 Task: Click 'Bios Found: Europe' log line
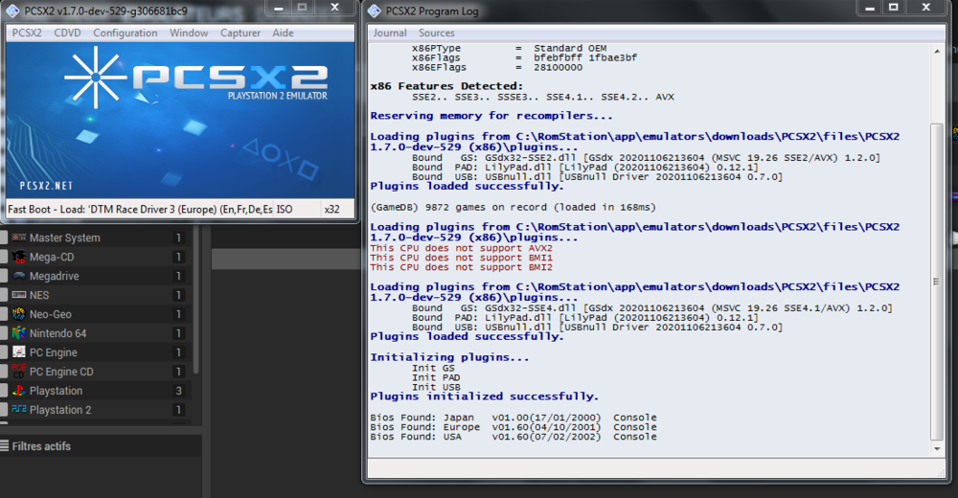(513, 427)
